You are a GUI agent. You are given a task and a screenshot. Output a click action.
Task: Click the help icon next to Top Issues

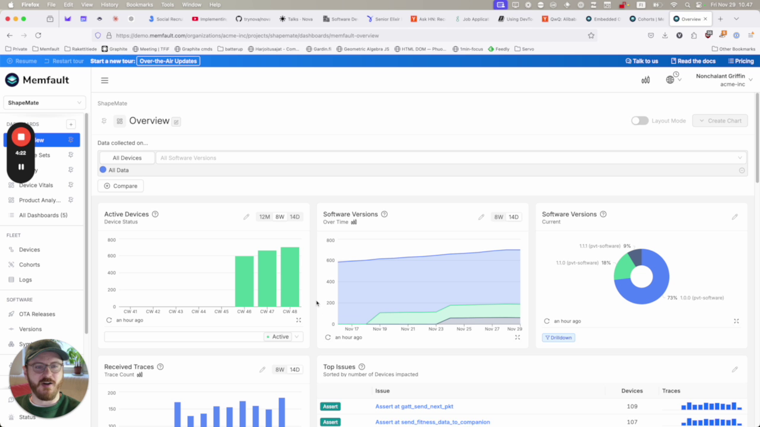362,367
